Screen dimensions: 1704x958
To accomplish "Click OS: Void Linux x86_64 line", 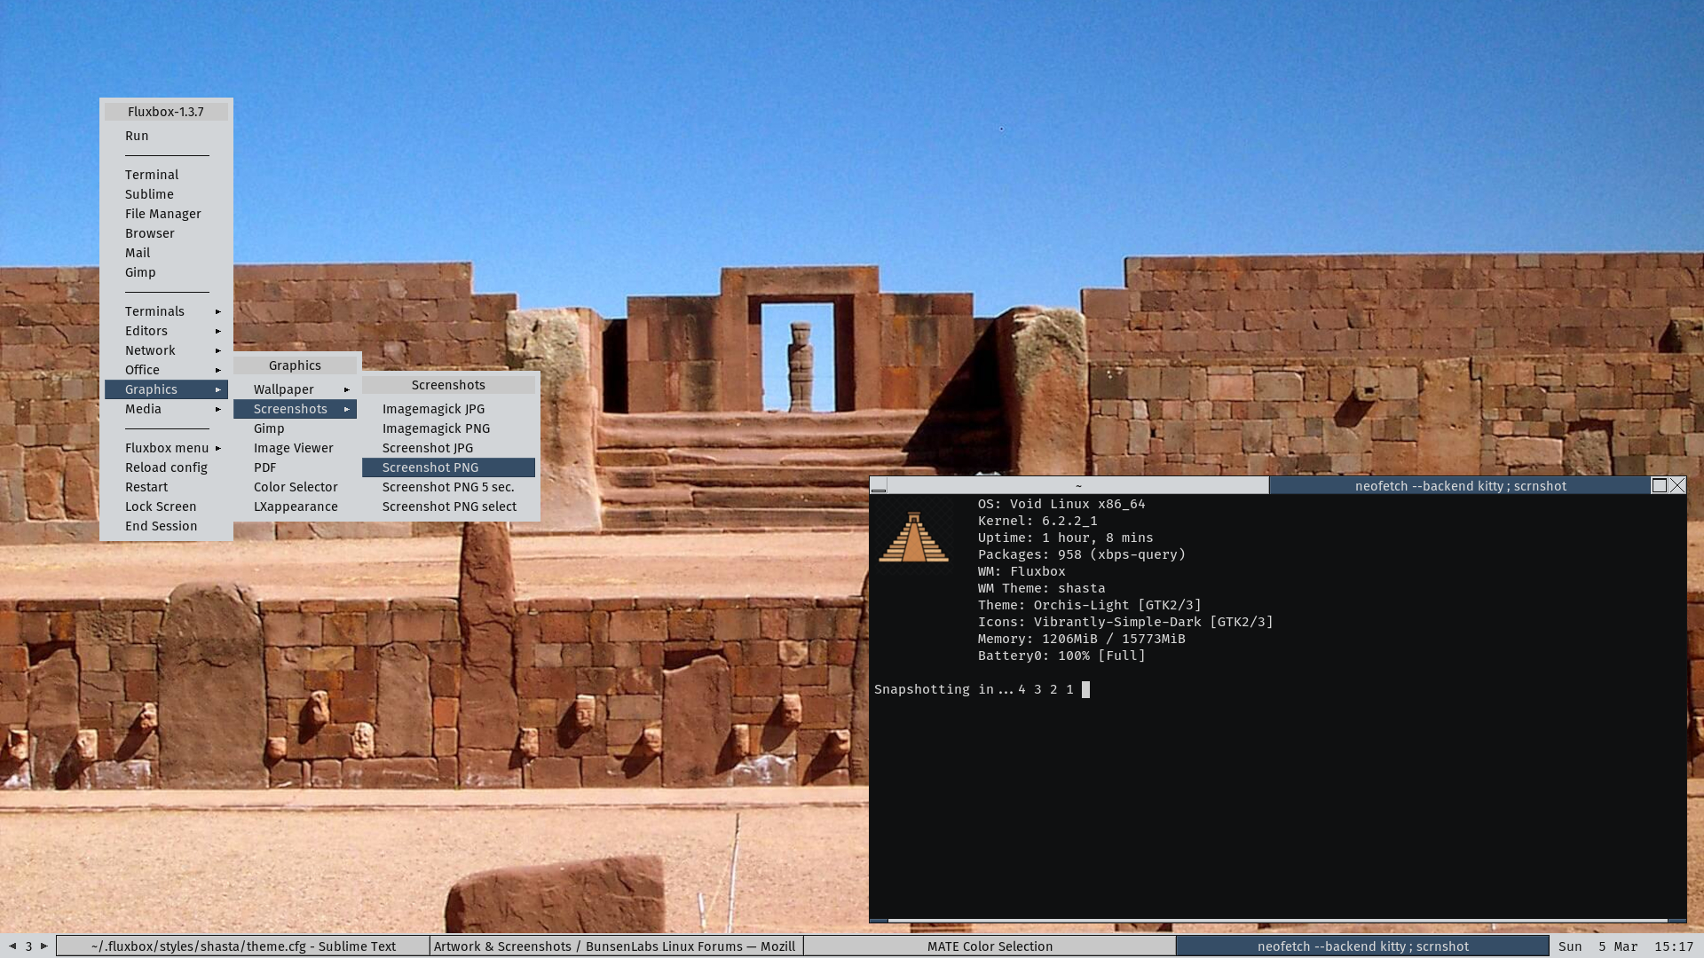I will (x=1061, y=504).
